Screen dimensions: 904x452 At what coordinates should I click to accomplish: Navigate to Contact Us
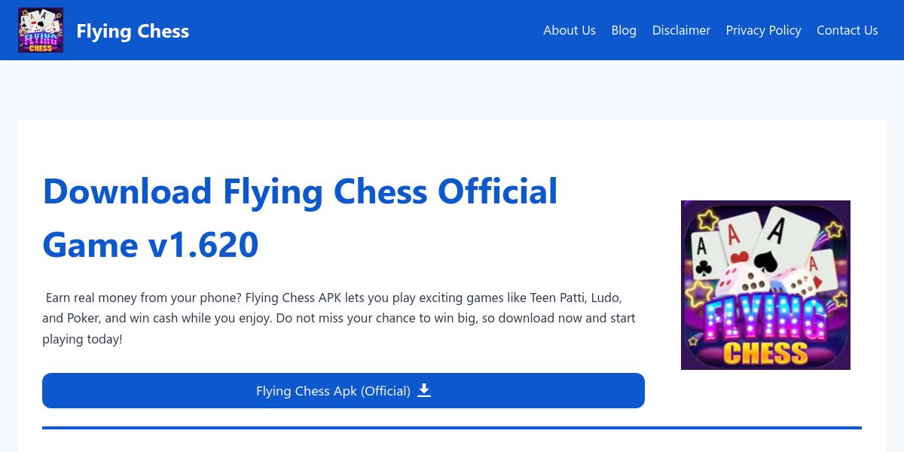pos(847,30)
